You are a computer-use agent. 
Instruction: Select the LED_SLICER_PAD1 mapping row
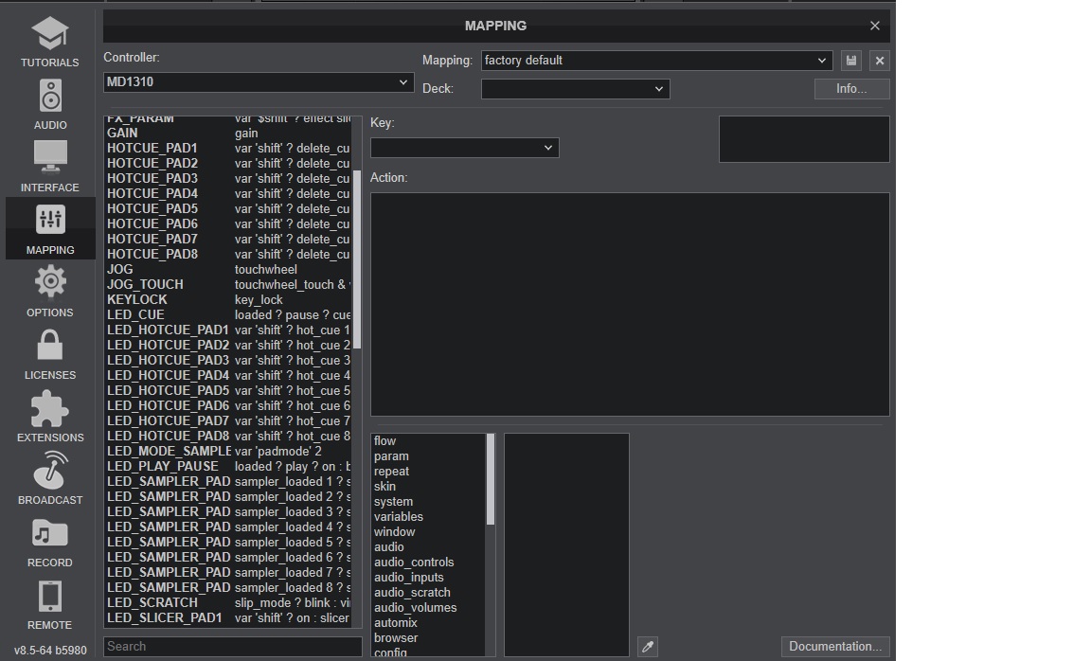(228, 617)
